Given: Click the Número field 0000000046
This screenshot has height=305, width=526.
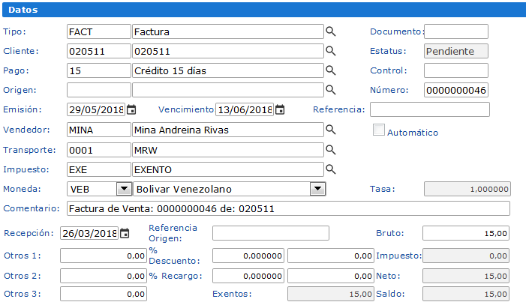Looking at the screenshot, I should click(456, 90).
